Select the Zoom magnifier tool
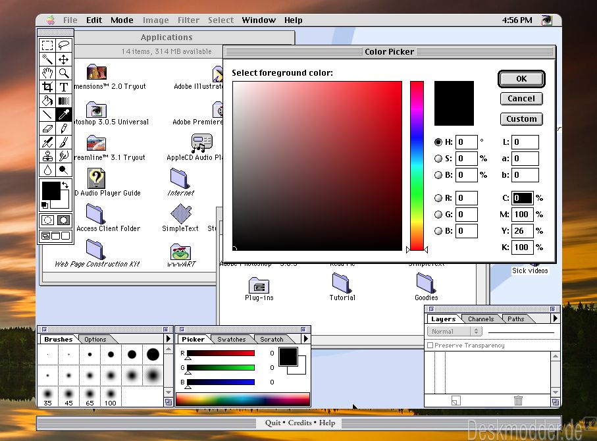The image size is (597, 441). point(64,73)
